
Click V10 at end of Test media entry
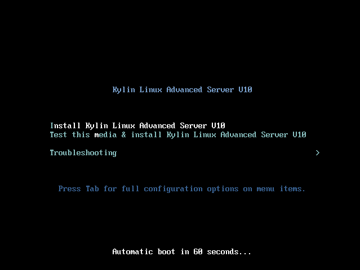pyautogui.click(x=299, y=134)
